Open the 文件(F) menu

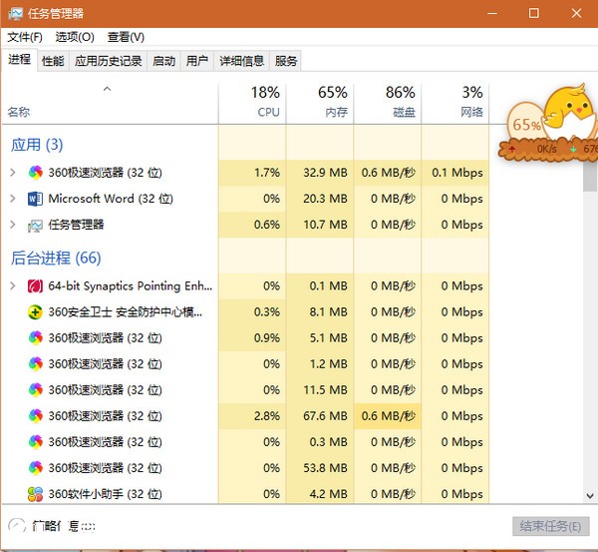(x=25, y=37)
